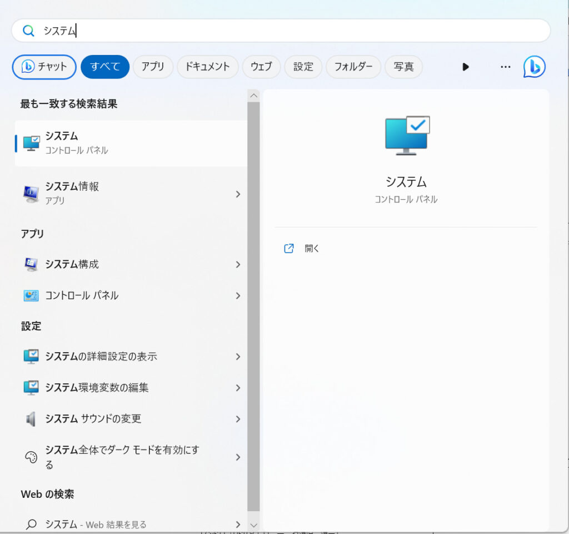Click scrollbar up arrow in results list
The image size is (569, 534).
253,96
